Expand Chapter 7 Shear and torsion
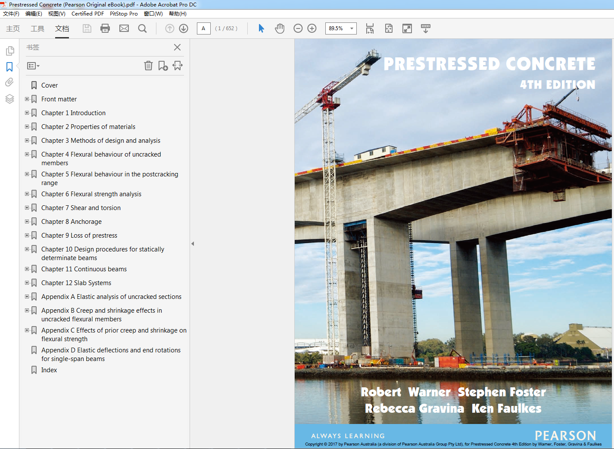Screen dimensions: 614x449 click(27, 208)
